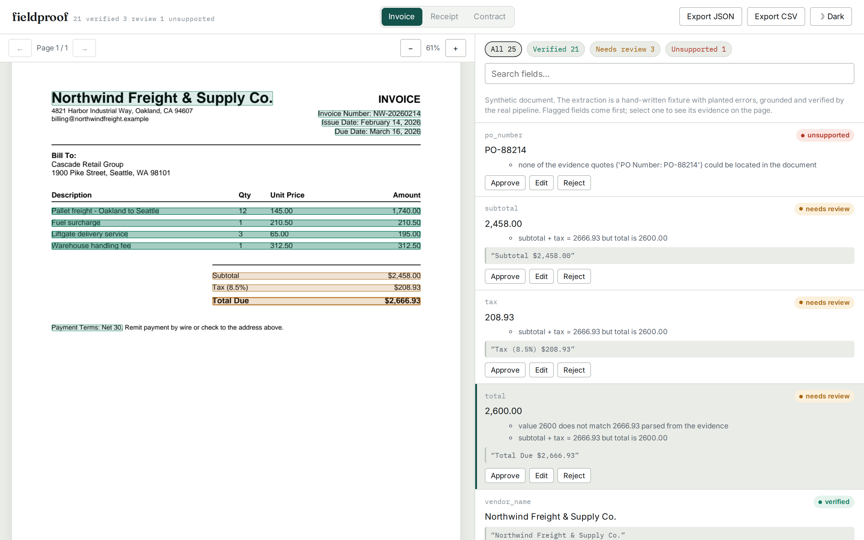The width and height of the screenshot is (864, 540).
Task: Click the Subtotal highlighted row in document
Action: [316, 276]
